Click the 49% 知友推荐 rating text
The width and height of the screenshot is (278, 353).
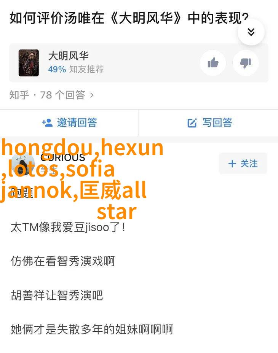[76, 69]
